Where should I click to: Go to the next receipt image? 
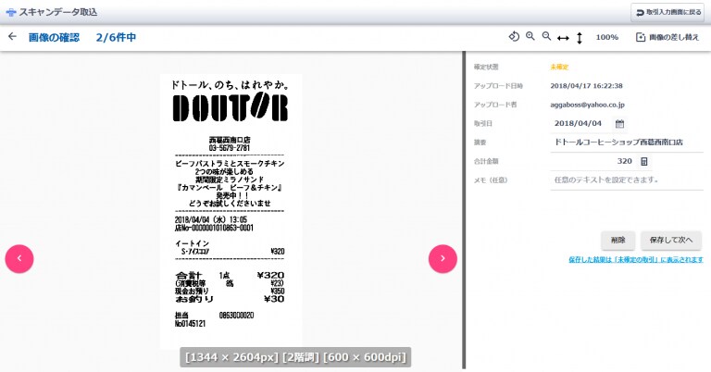tap(443, 258)
